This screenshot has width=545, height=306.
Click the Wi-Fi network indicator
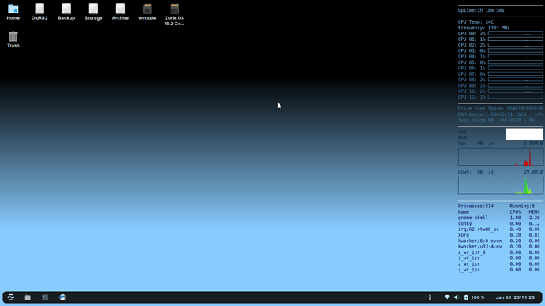coord(447,297)
